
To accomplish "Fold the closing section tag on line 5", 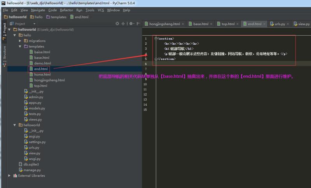I will (x=156, y=59).
